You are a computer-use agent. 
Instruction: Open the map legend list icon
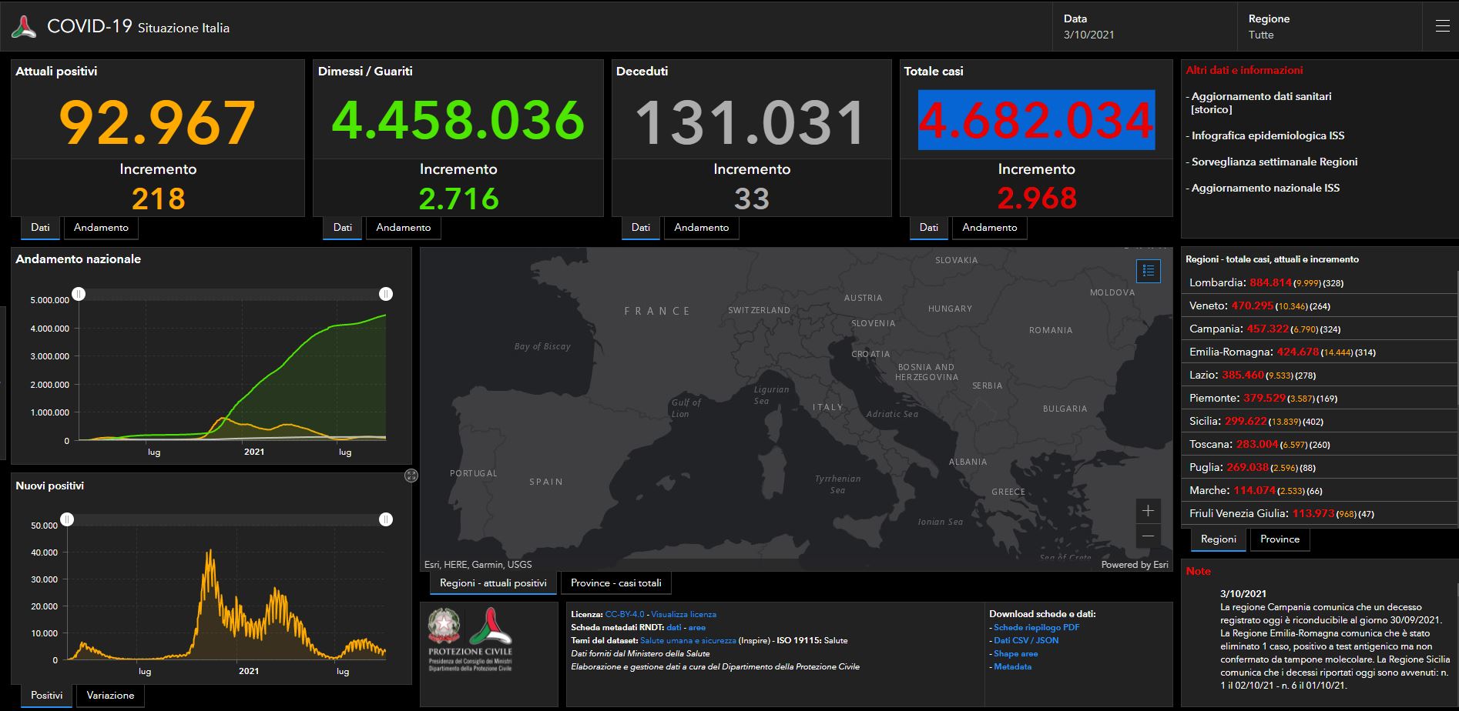pyautogui.click(x=1149, y=271)
